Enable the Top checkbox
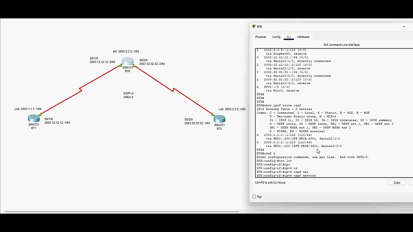 click(x=254, y=197)
